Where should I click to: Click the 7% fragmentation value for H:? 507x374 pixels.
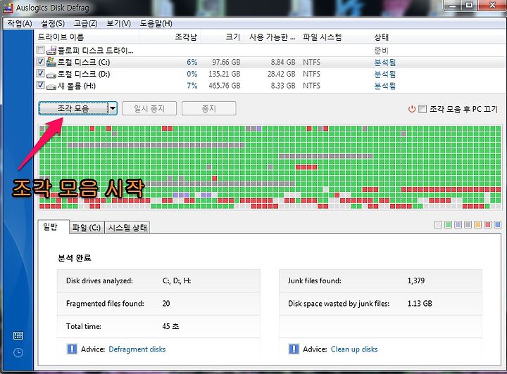point(192,86)
